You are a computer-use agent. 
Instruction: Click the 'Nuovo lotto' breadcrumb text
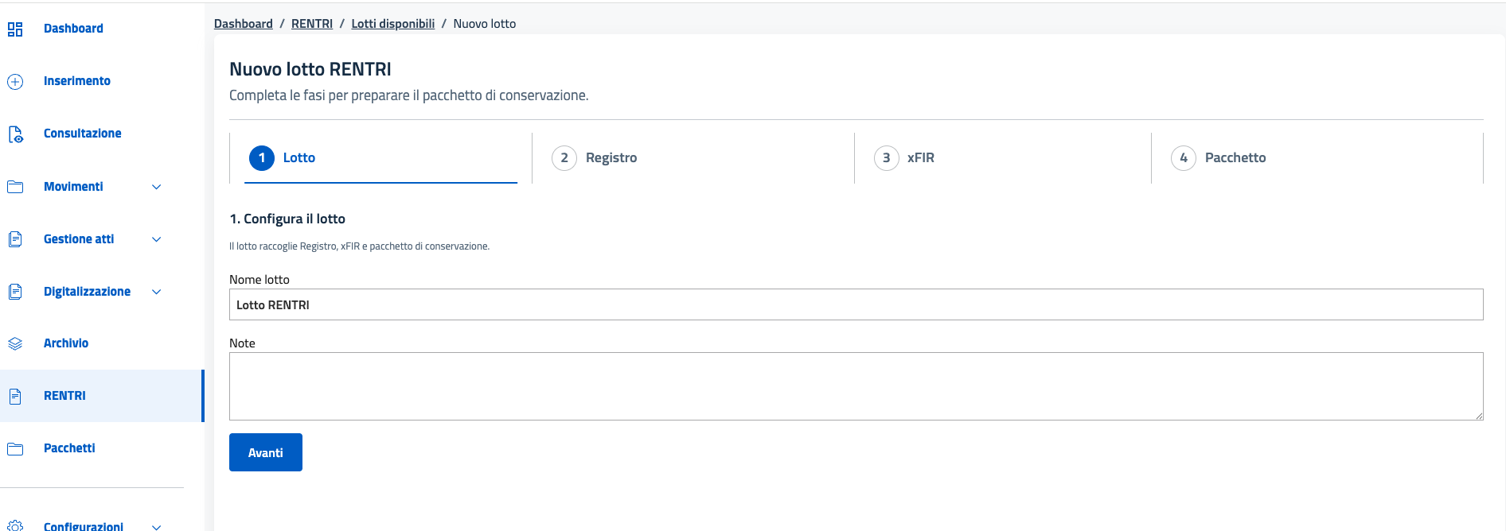coord(485,24)
